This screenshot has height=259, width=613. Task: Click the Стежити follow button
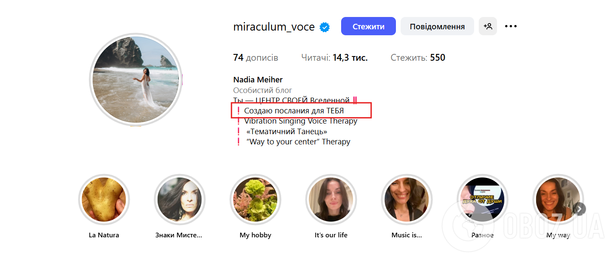coord(368,26)
